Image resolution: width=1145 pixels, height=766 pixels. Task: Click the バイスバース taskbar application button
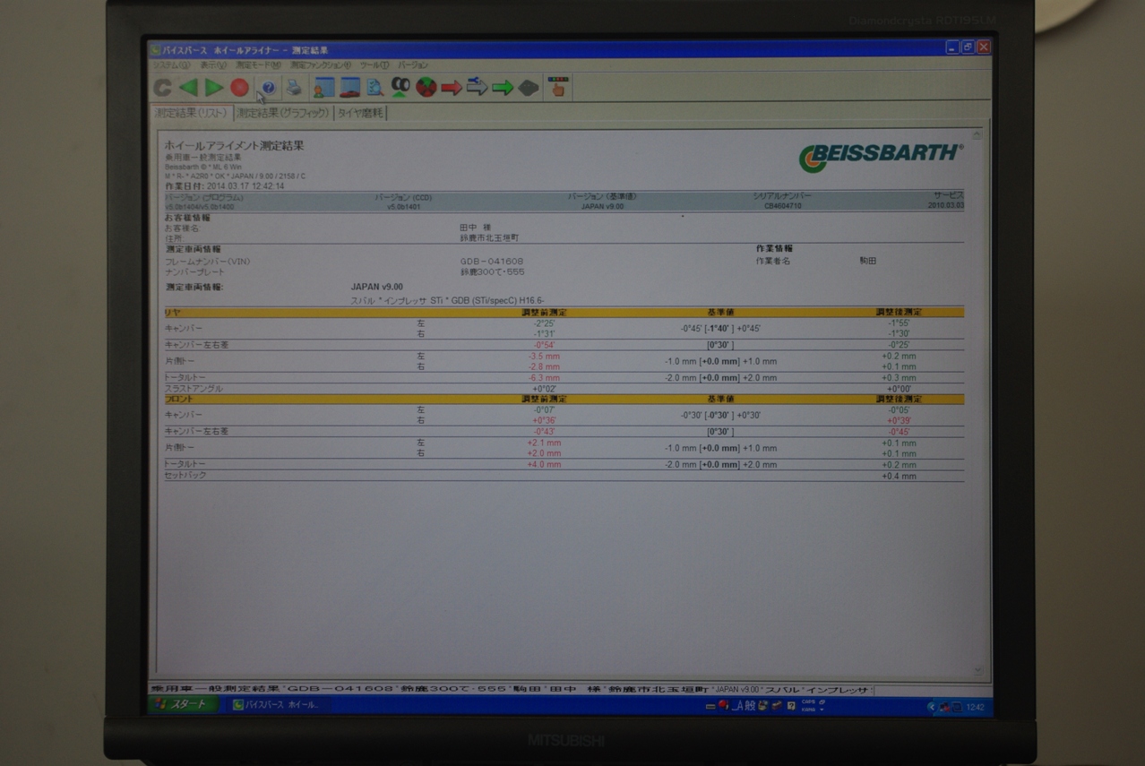tap(276, 705)
